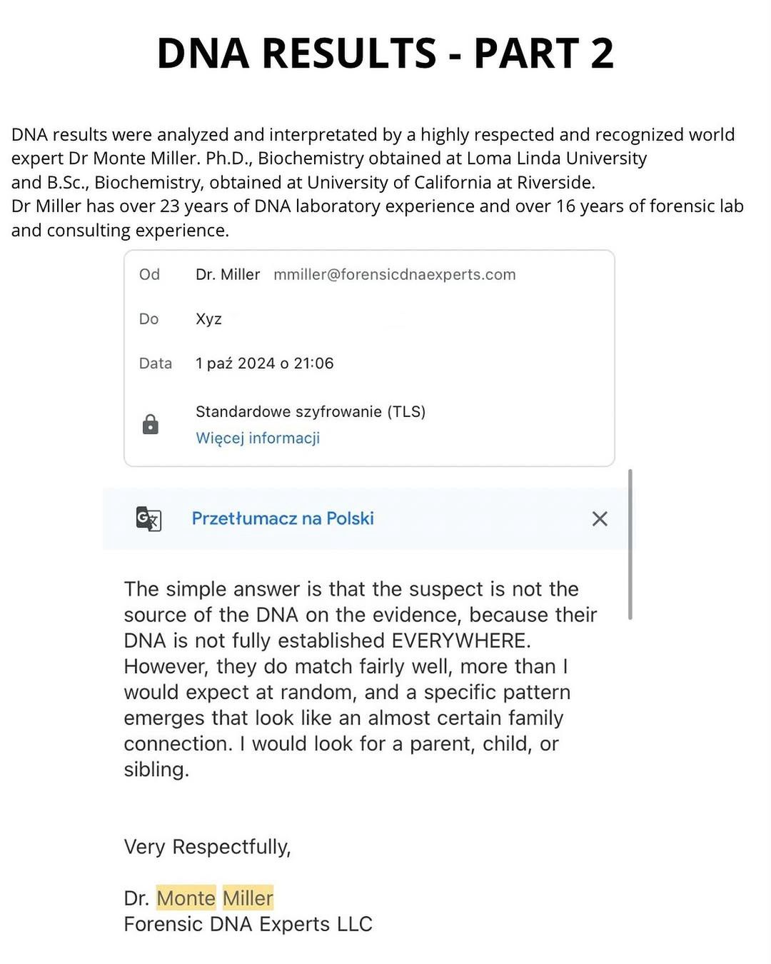
Task: Click the "DNA RESULTS - PART 2" heading
Action: click(385, 53)
